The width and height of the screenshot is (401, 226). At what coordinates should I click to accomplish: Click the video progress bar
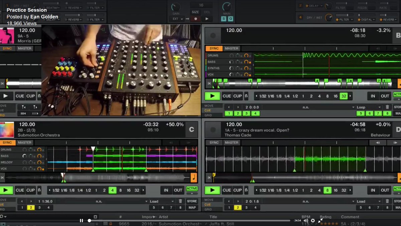click(190, 220)
